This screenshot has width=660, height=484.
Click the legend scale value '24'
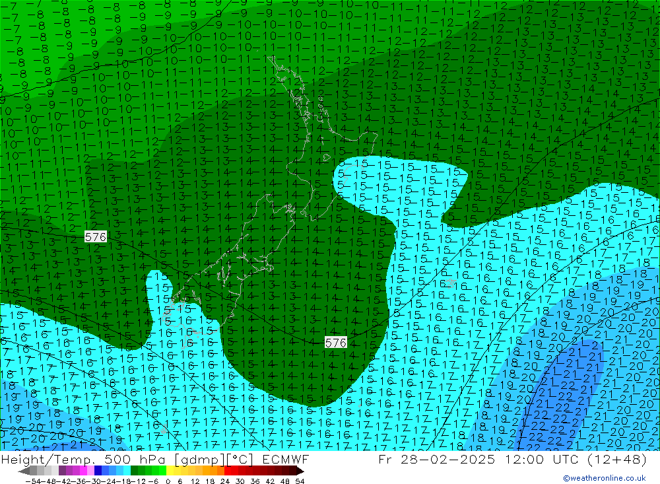[225, 481]
